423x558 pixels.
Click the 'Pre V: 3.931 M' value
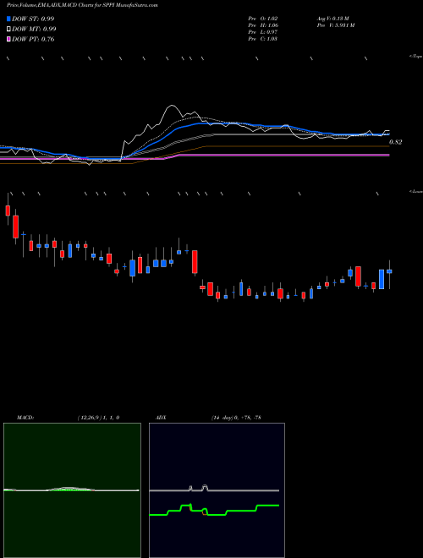335,25
